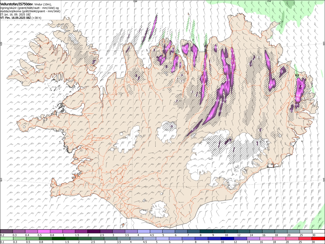
Task: Click the "2.4" precipitation value on the map
Action: [301, 87]
